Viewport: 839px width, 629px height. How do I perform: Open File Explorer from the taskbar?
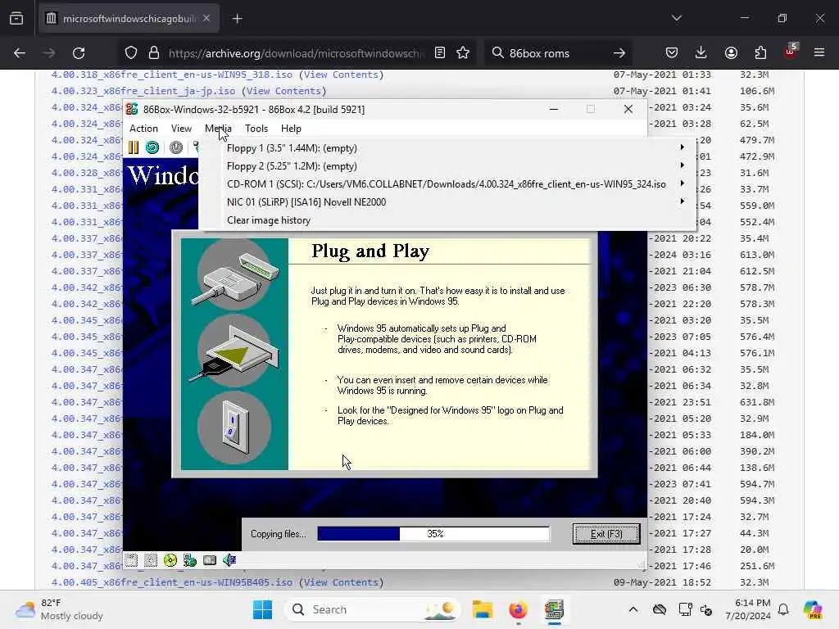tap(482, 609)
